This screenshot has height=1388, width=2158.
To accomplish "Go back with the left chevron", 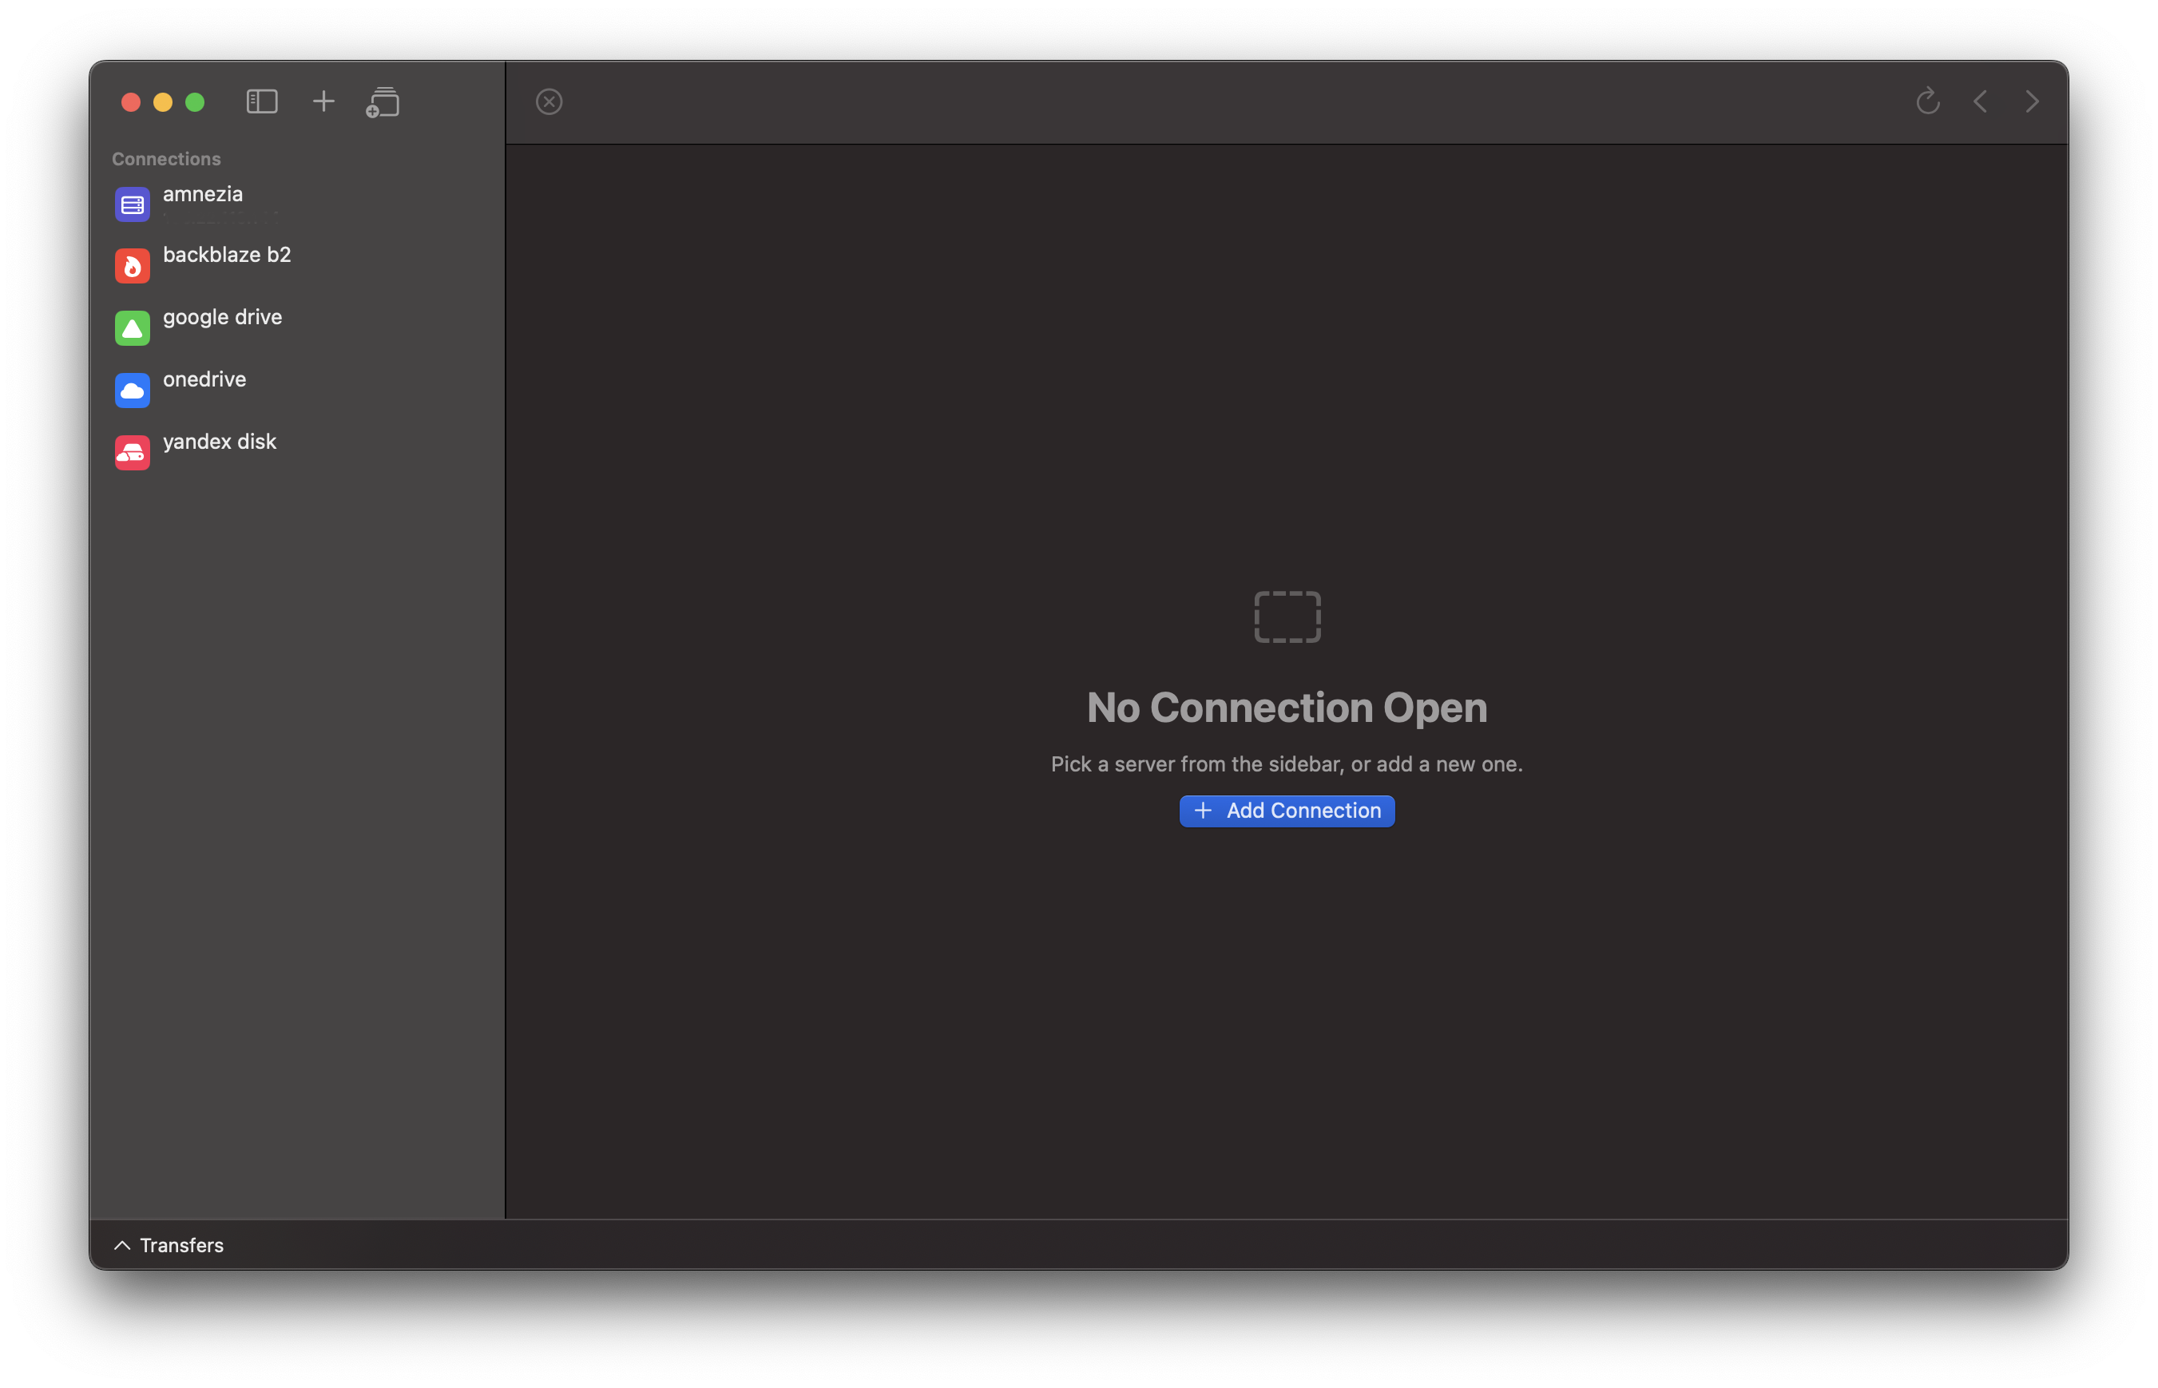I will [x=1980, y=101].
